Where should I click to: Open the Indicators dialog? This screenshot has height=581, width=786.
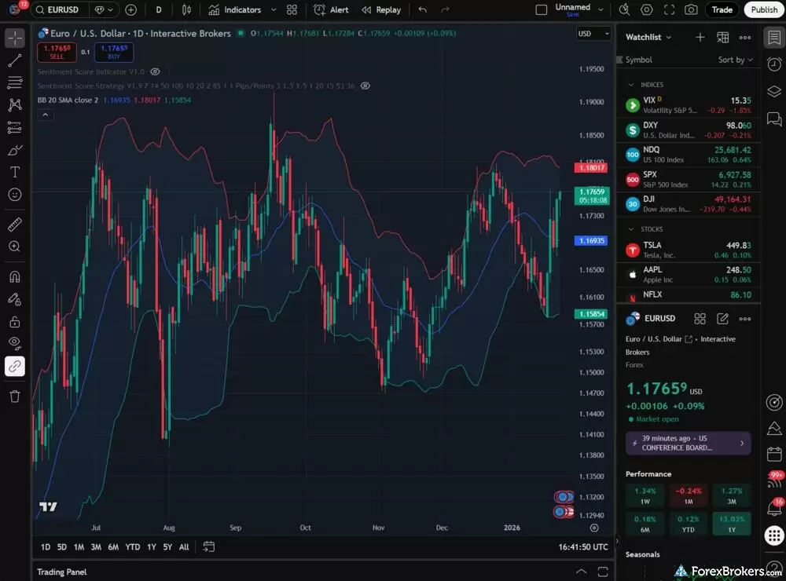tap(235, 9)
